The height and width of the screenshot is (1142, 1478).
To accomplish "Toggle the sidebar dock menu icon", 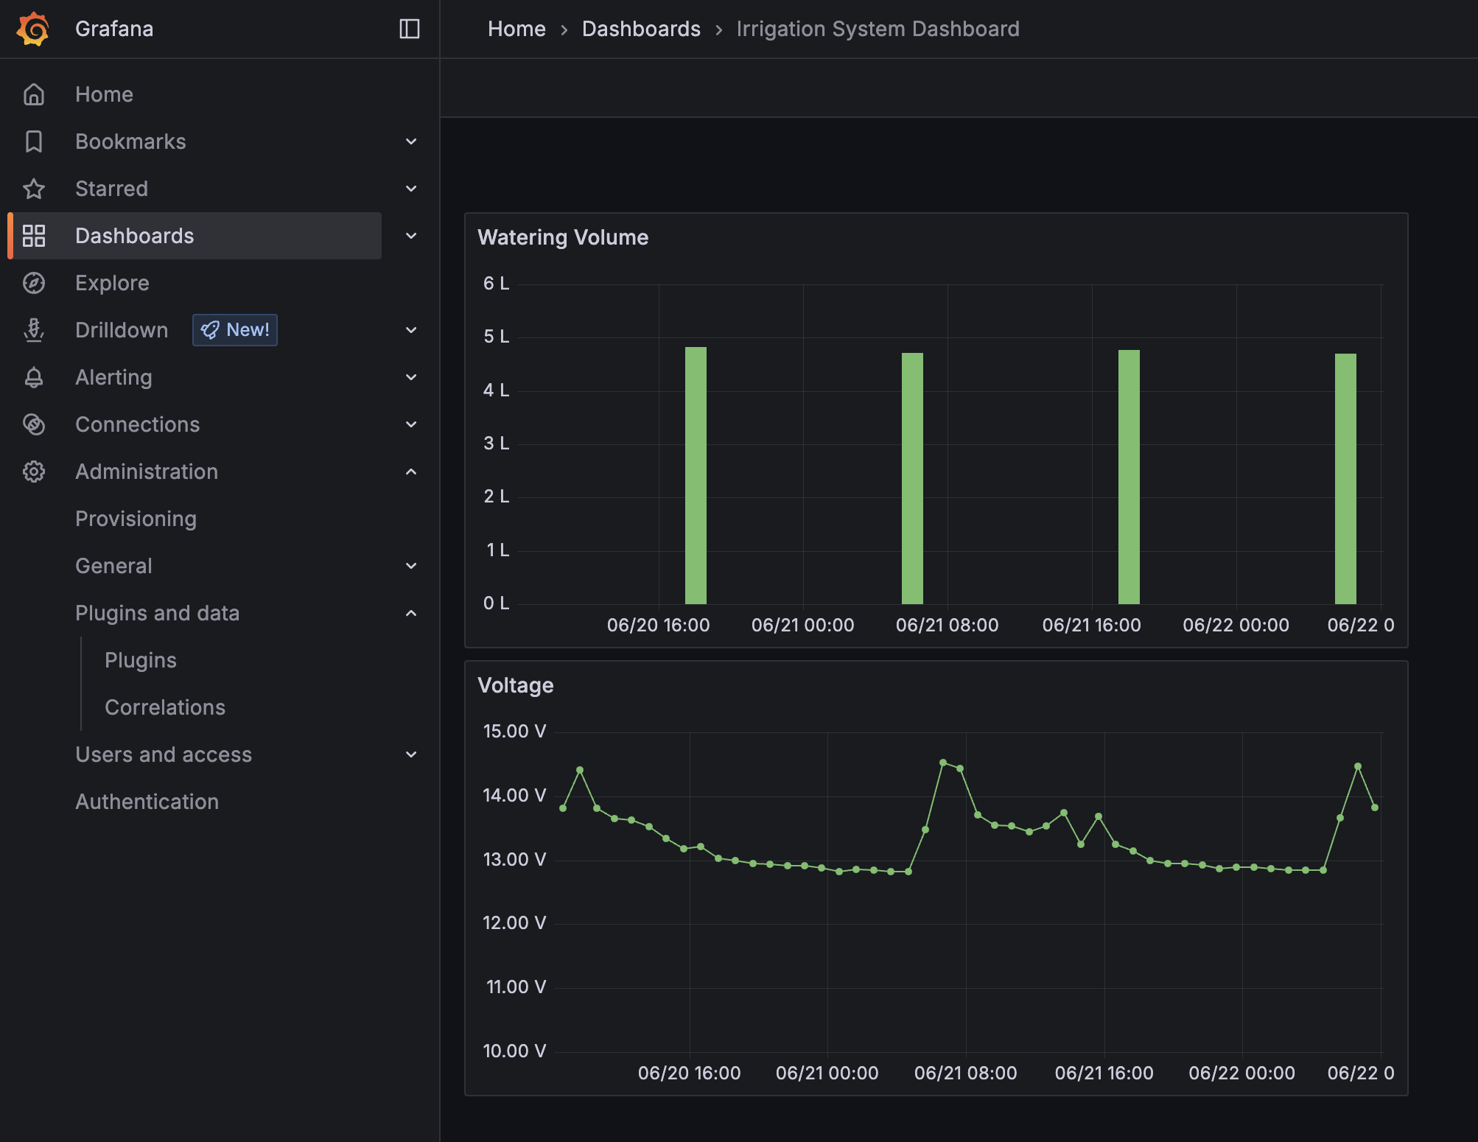I will click(x=409, y=29).
